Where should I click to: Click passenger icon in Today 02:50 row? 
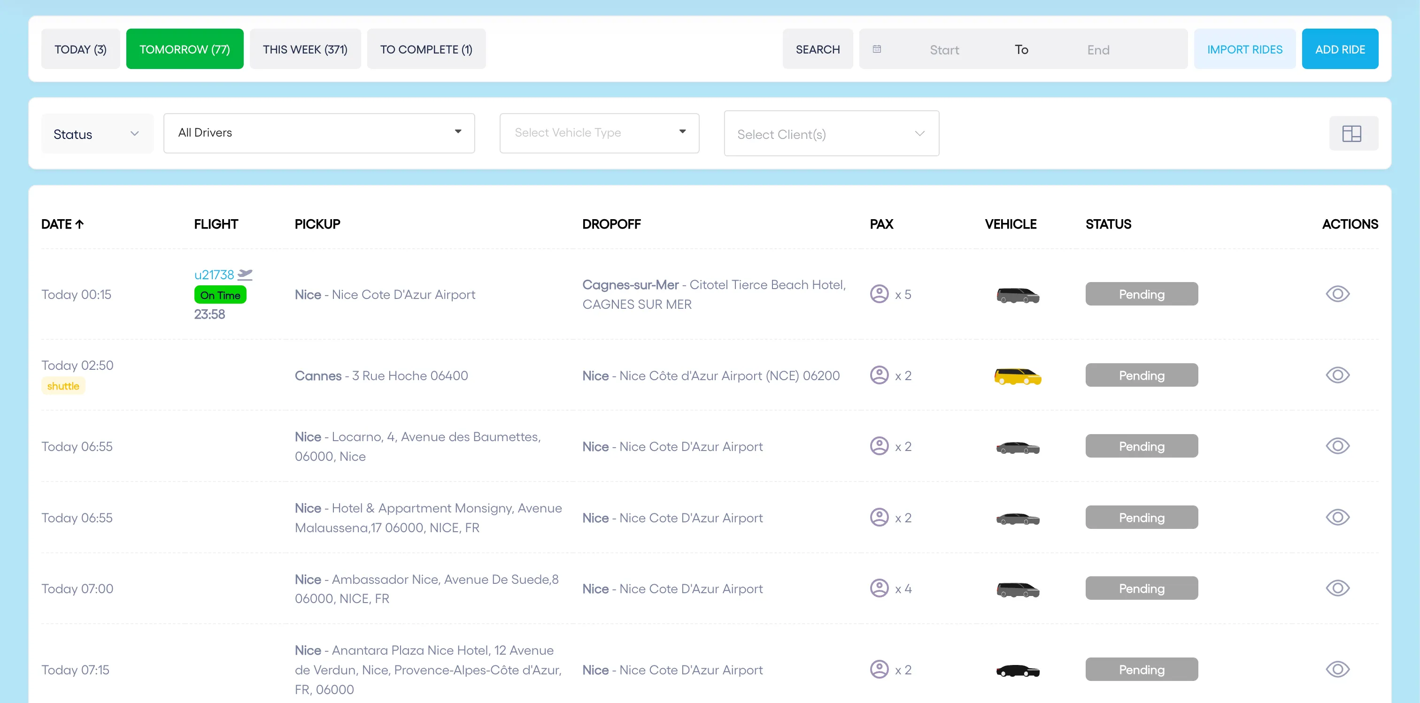879,375
